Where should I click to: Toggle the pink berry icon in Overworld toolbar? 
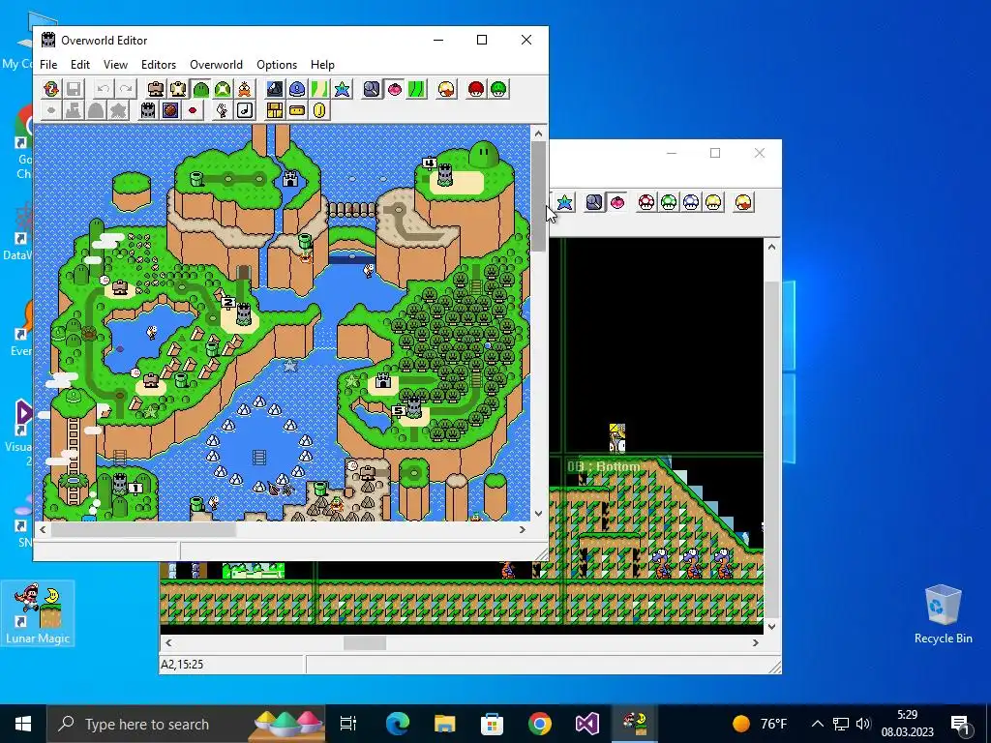[x=395, y=89]
